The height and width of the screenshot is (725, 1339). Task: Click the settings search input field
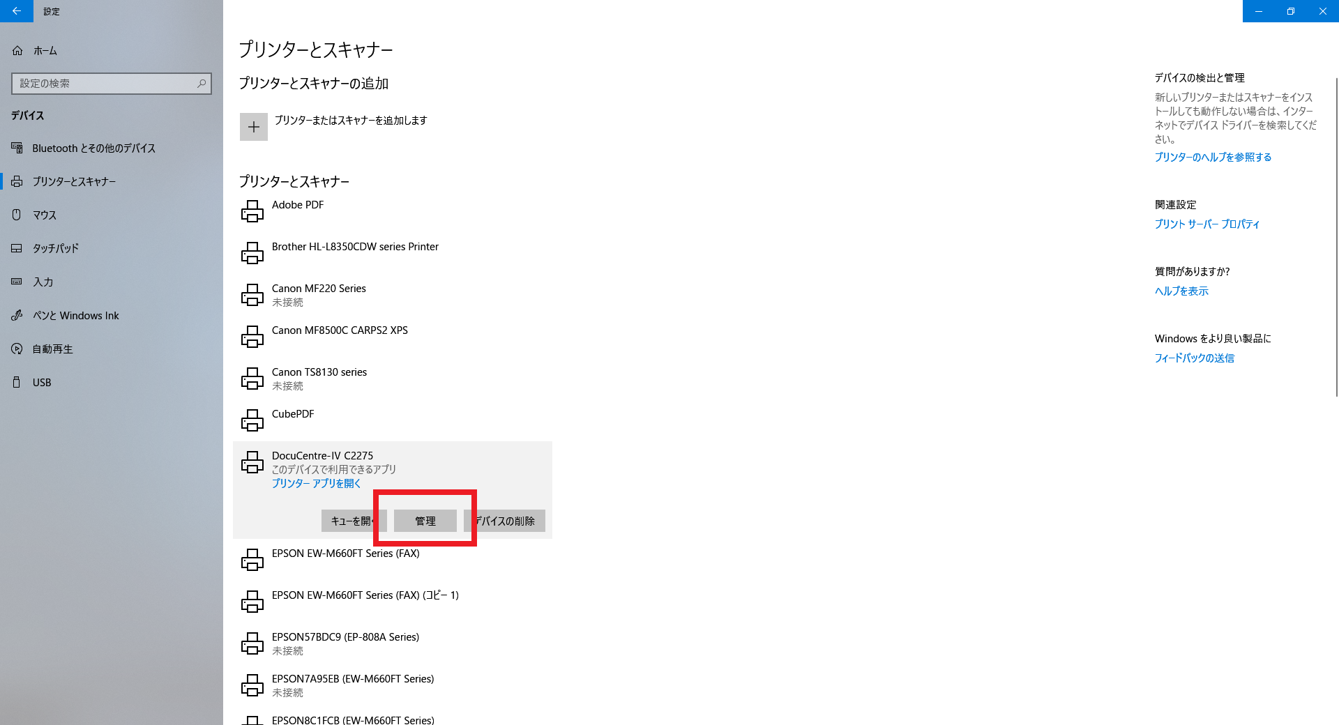[105, 84]
